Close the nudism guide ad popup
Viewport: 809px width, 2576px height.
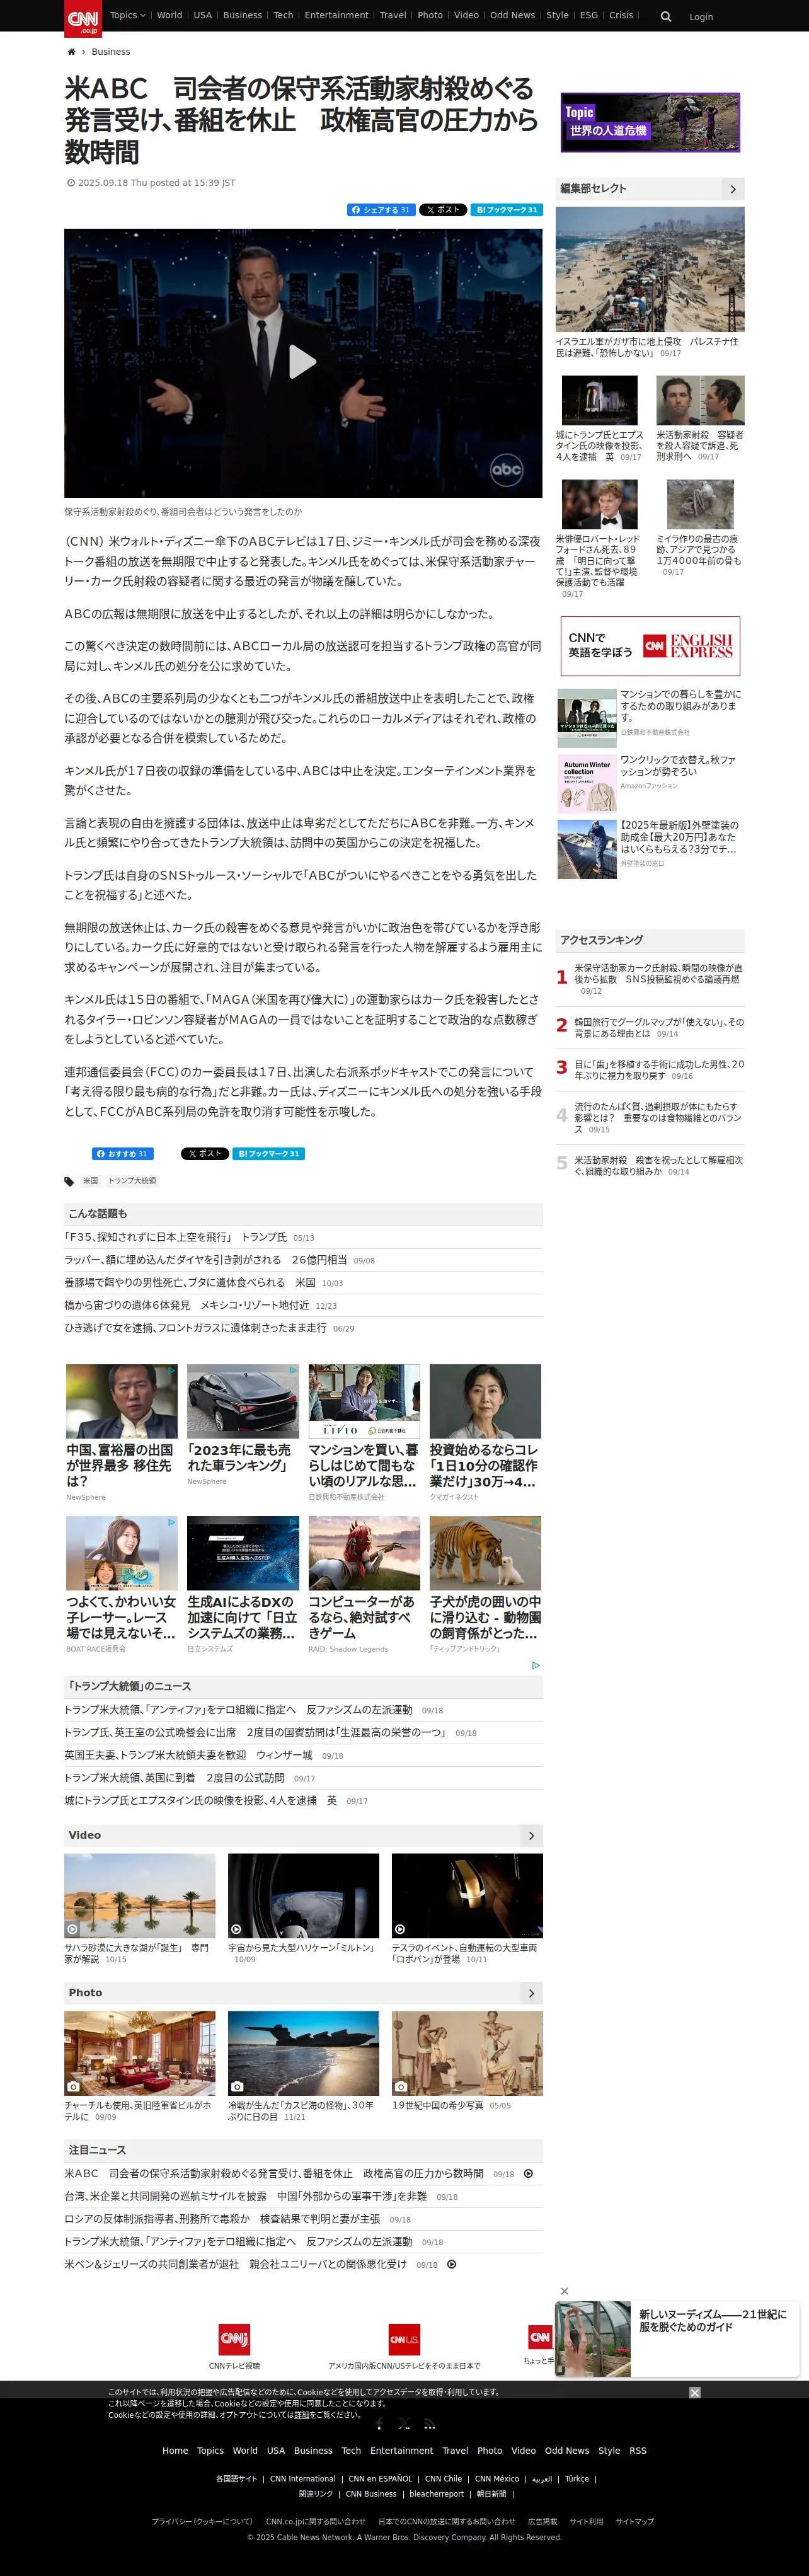[564, 2291]
